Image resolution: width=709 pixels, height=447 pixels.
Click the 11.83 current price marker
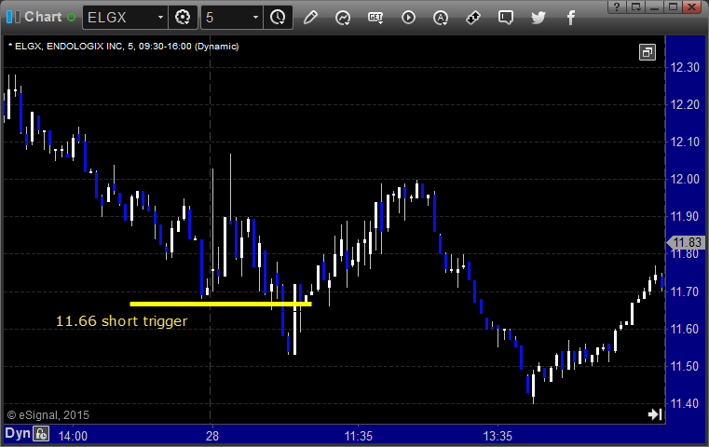(686, 242)
